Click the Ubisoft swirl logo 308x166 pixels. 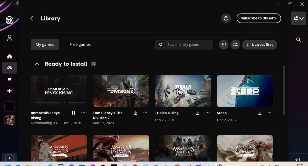[x=9, y=20]
